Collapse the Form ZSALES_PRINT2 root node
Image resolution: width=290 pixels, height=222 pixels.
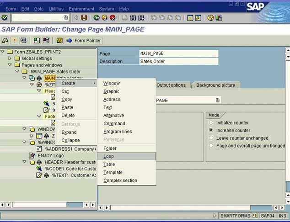tap(3, 52)
